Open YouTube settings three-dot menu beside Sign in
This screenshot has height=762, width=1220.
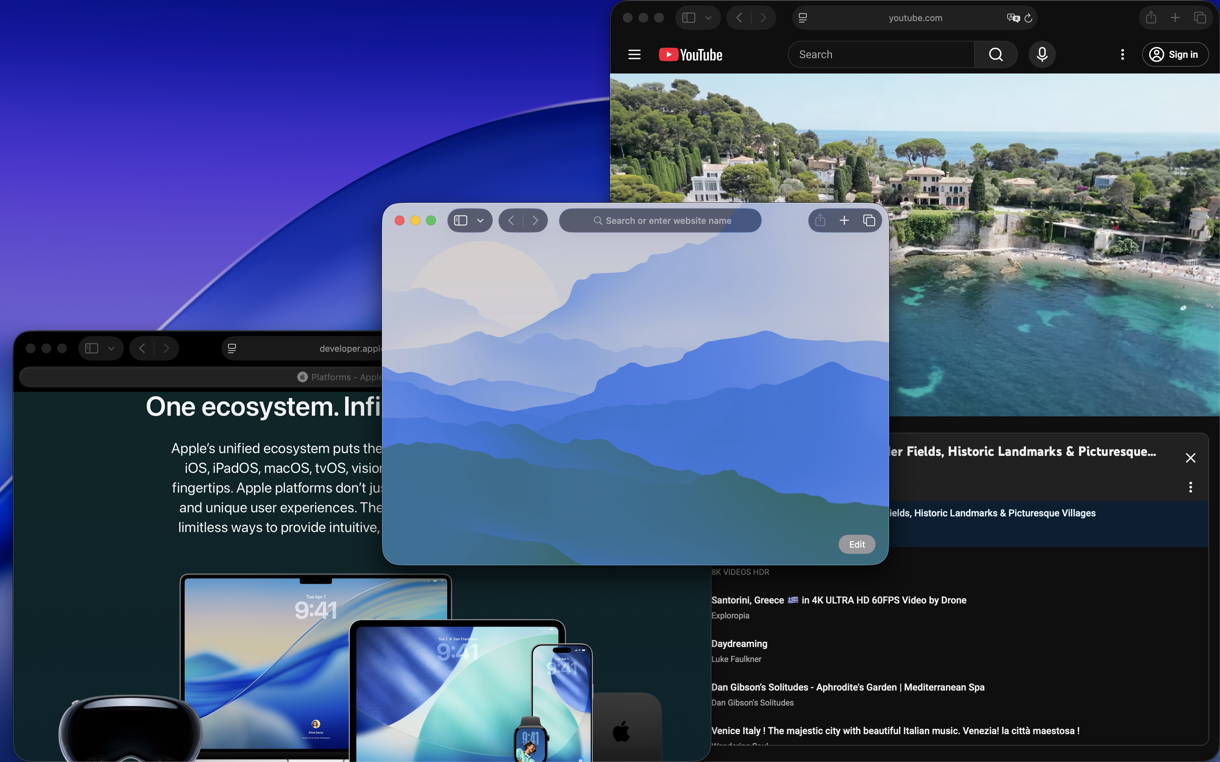1122,54
